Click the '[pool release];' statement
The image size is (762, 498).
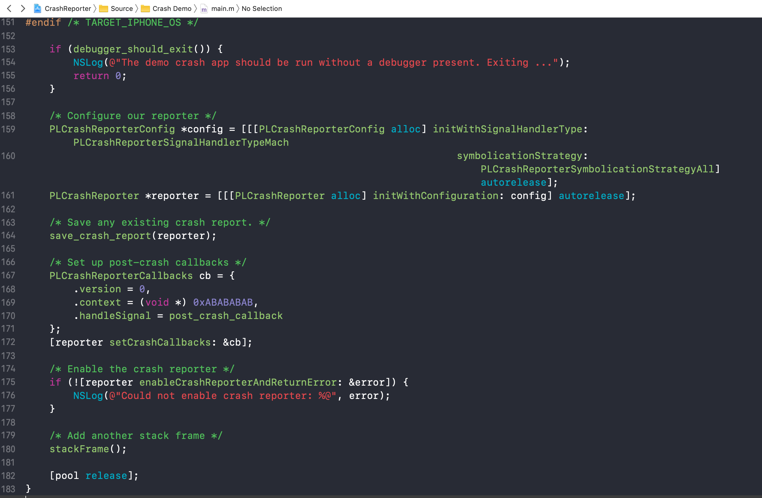(x=94, y=476)
